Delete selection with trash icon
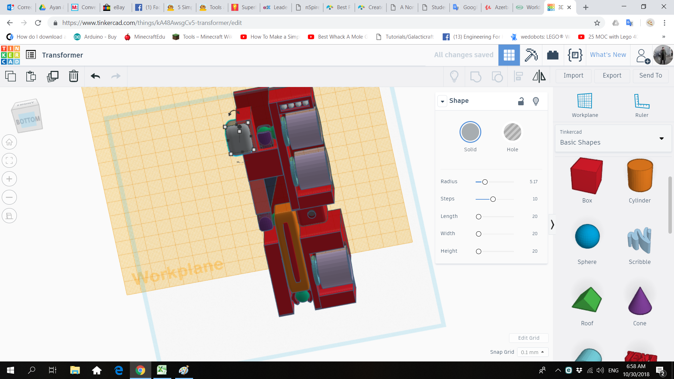The width and height of the screenshot is (674, 379). coord(73,76)
